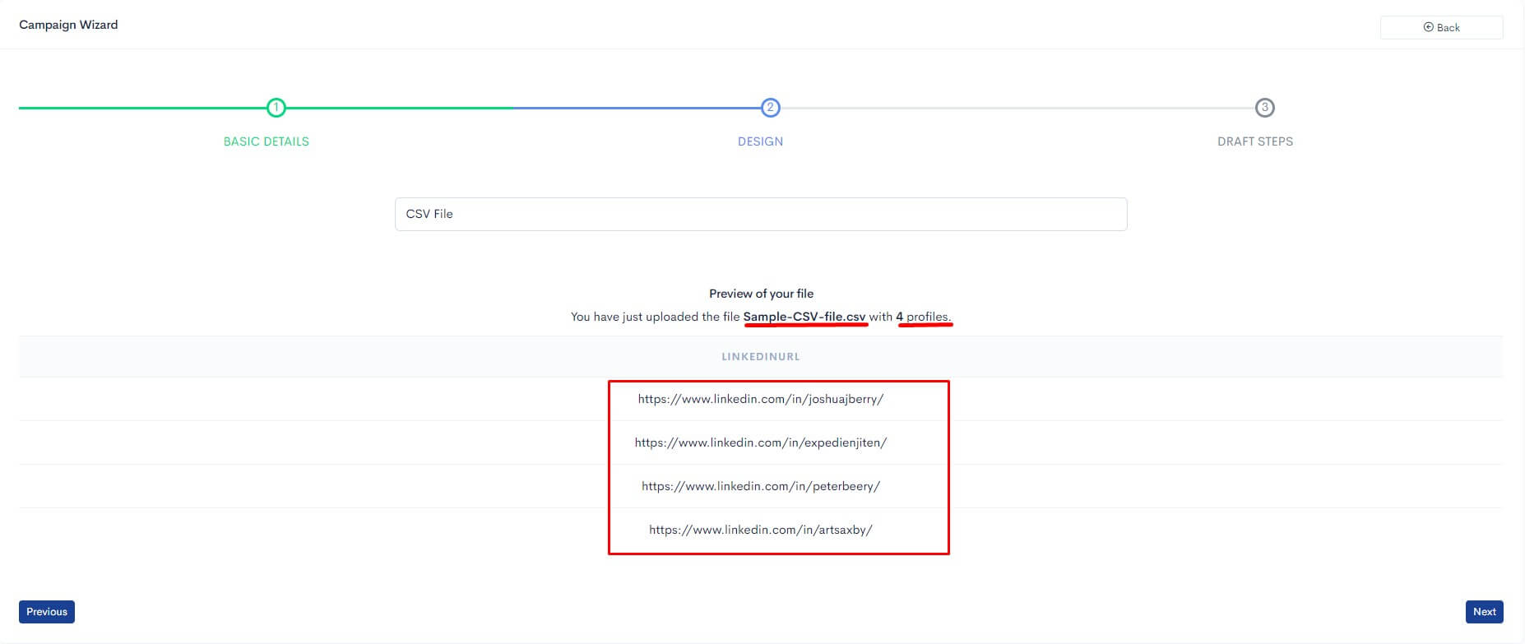Screen dimensions: 1525x644
Task: Click the CSV File input field
Action: pyautogui.click(x=761, y=214)
